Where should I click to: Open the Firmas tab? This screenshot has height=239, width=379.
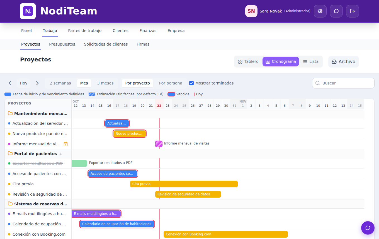coord(143,44)
